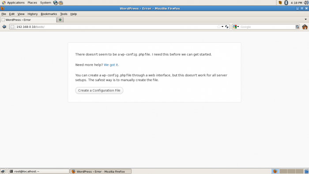Image resolution: width=309 pixels, height=174 pixels.
Task: Open the View menu
Action: [21, 14]
